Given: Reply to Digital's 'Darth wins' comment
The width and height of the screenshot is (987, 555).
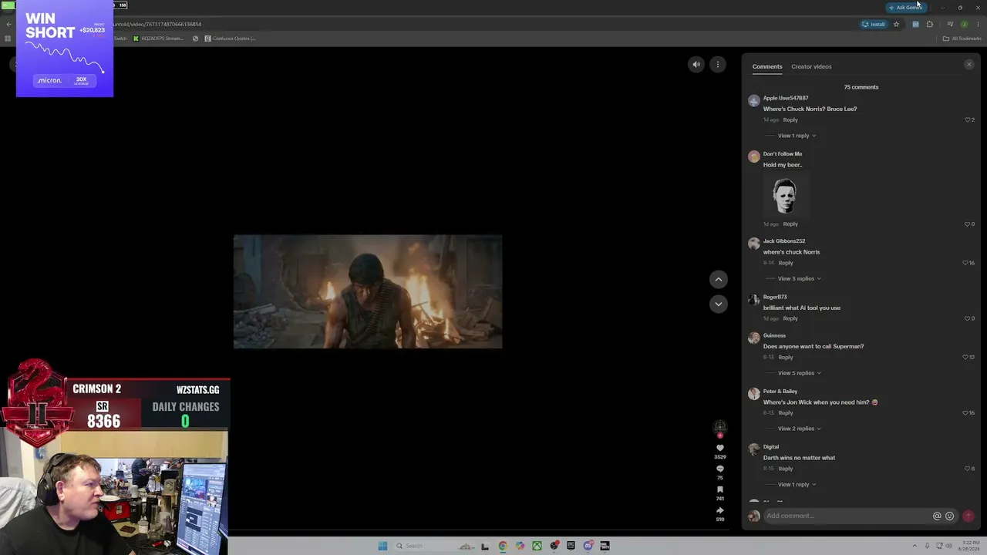Looking at the screenshot, I should (786, 469).
